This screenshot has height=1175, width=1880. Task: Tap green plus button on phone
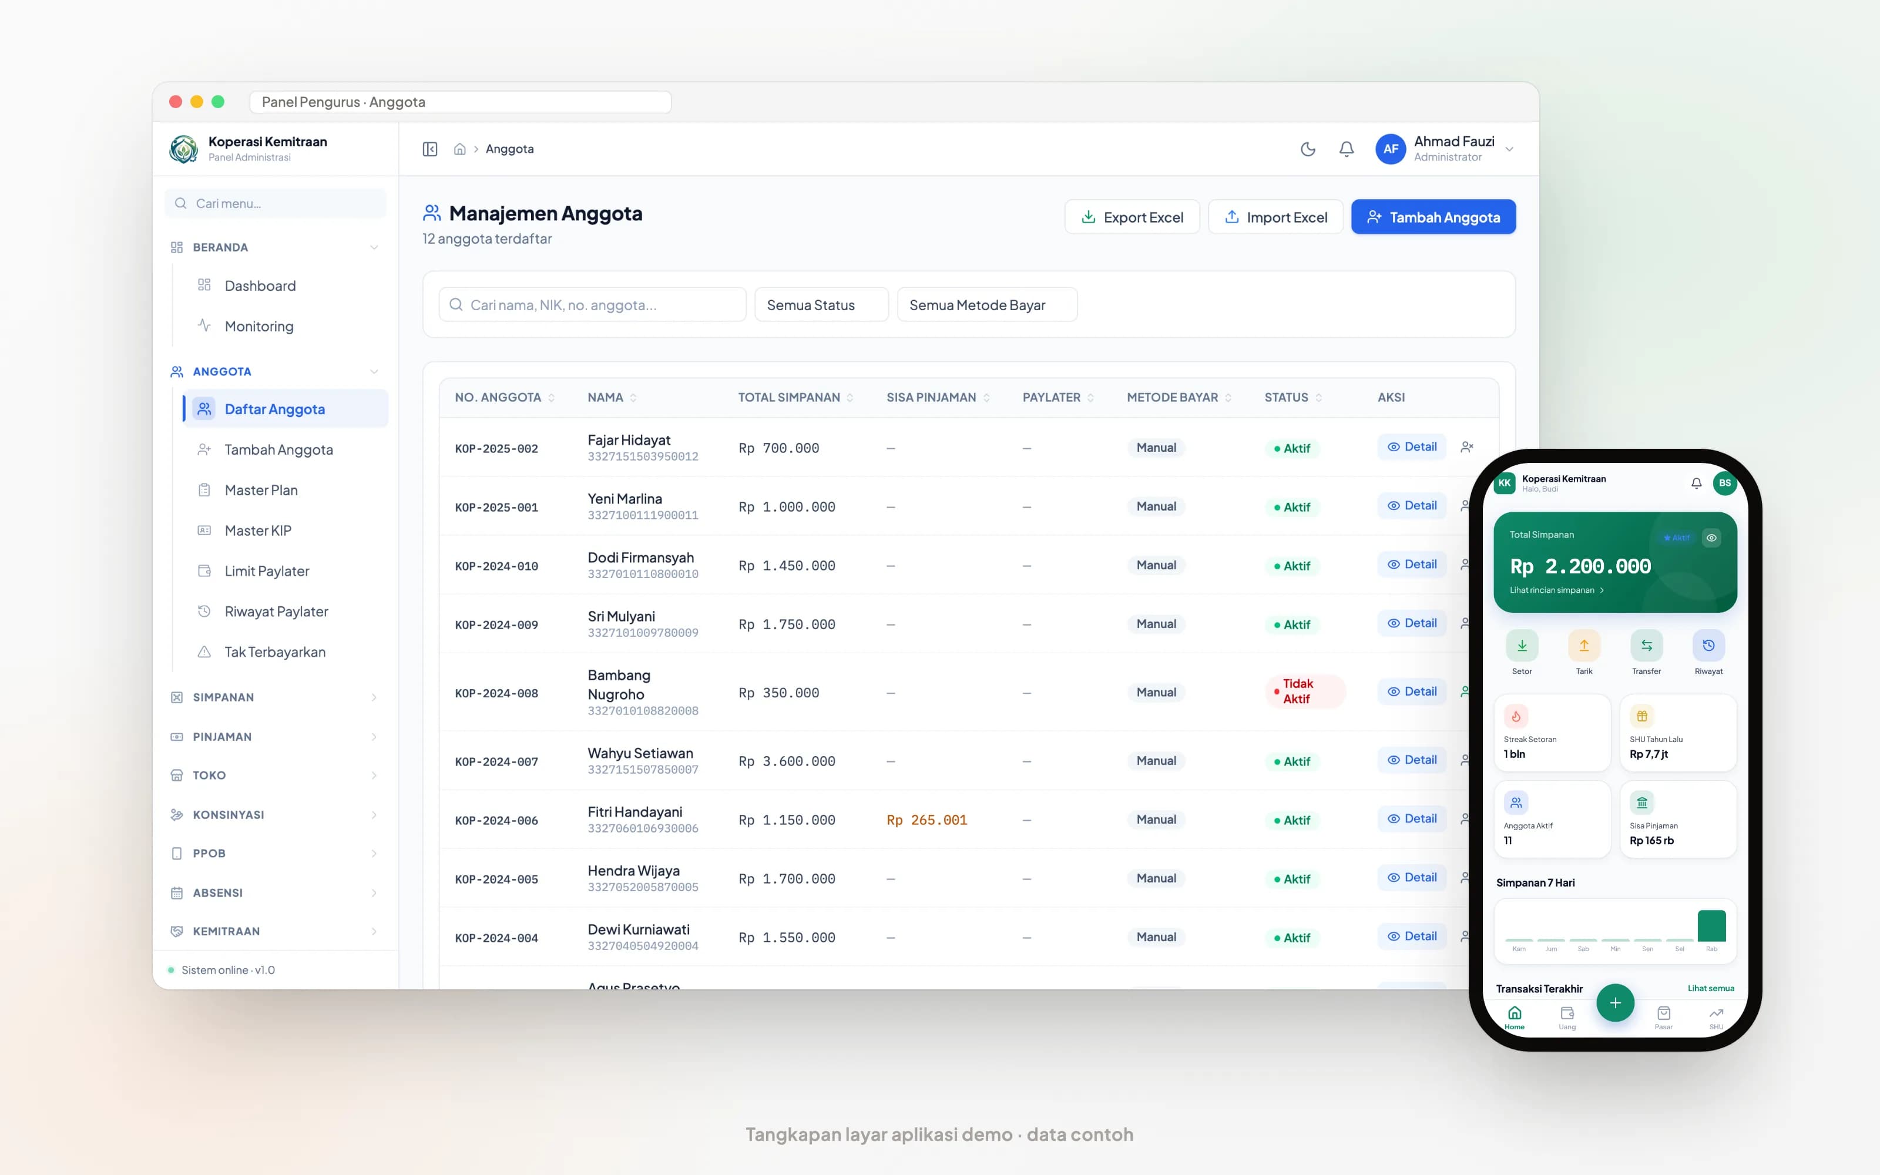pyautogui.click(x=1615, y=1003)
